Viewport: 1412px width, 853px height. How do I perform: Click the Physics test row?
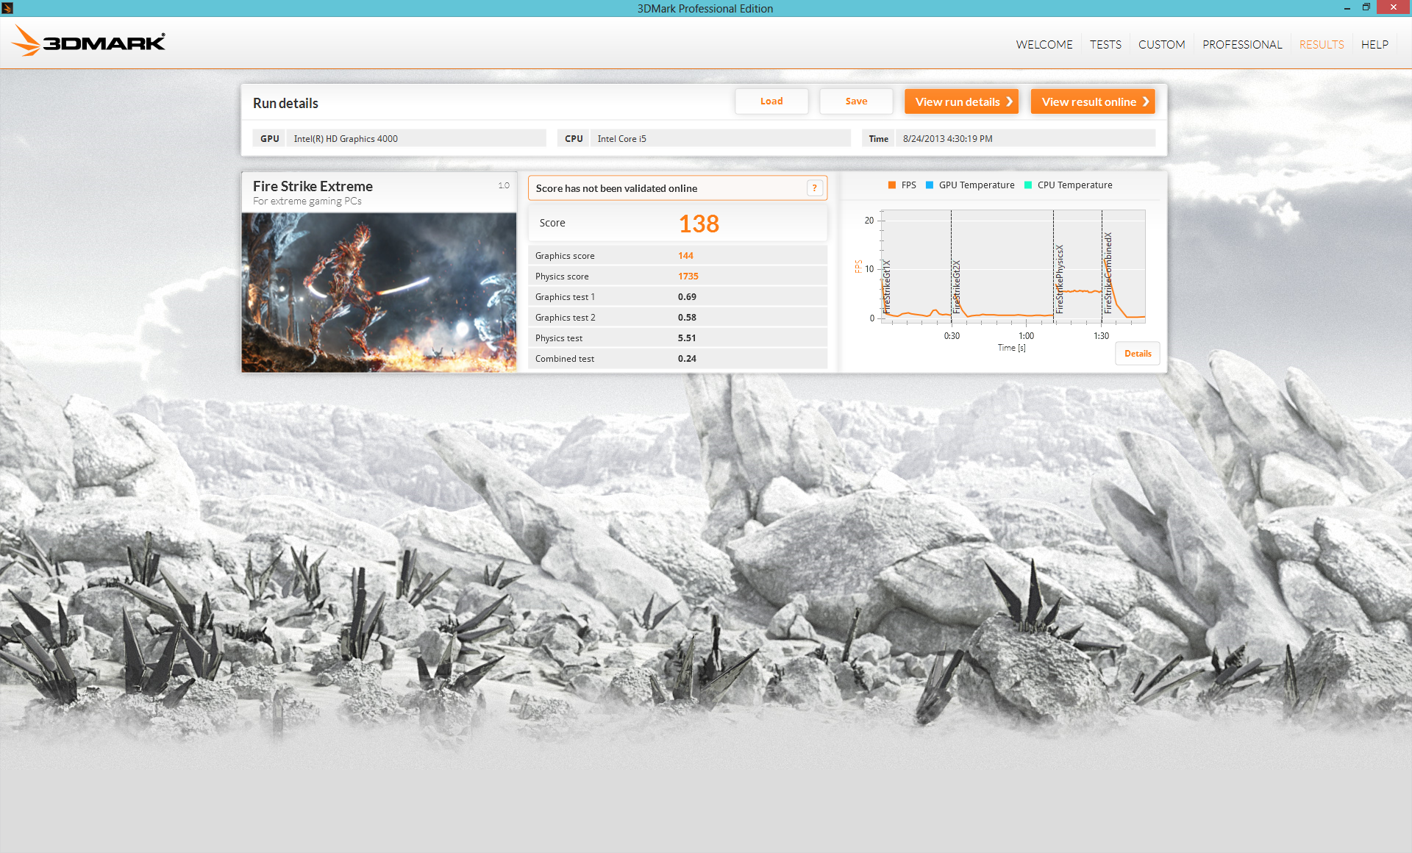click(677, 338)
